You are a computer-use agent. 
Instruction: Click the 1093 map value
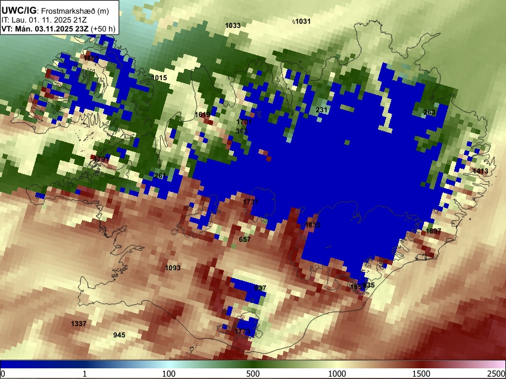click(x=173, y=268)
